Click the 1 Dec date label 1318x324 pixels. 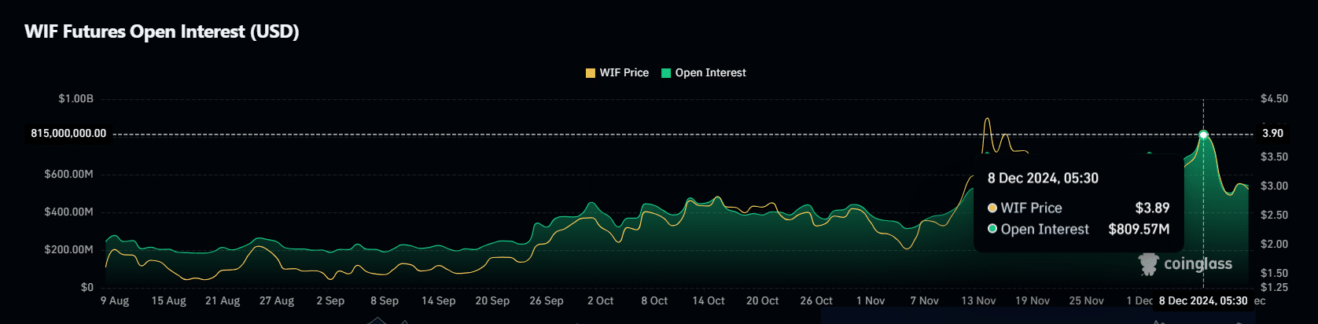[1139, 300]
